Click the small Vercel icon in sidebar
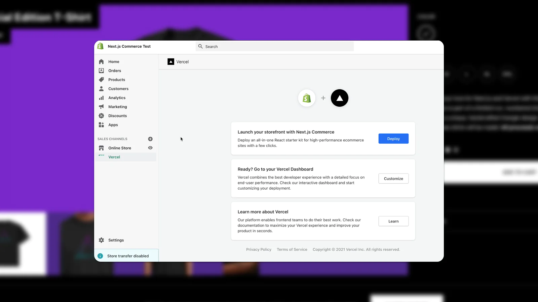 [101, 155]
